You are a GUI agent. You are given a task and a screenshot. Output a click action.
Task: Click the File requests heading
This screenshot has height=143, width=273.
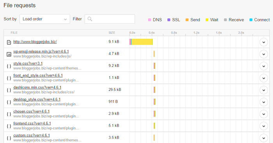click(x=19, y=5)
